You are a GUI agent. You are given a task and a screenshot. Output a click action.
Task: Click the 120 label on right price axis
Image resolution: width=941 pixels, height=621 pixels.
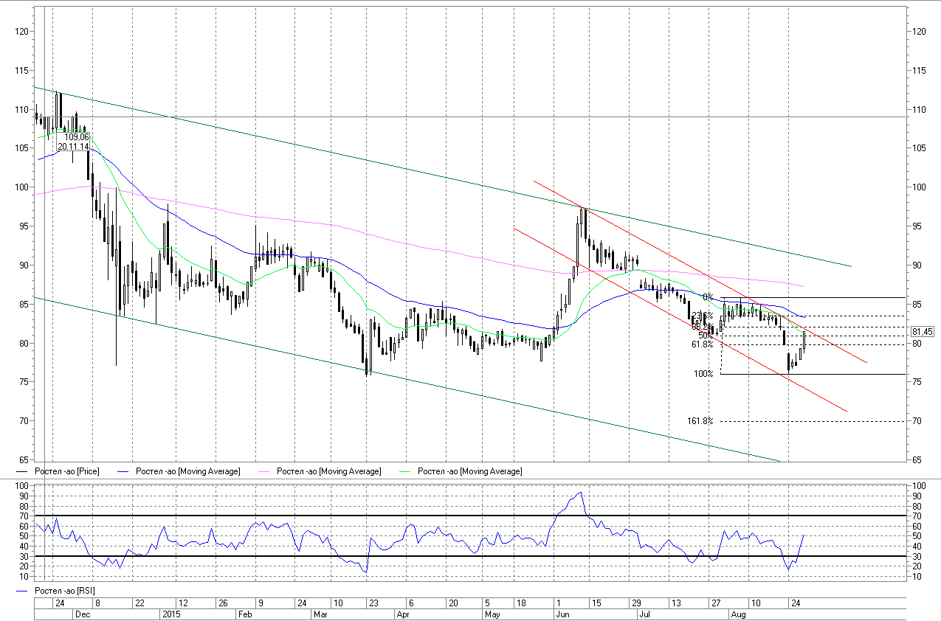(919, 32)
